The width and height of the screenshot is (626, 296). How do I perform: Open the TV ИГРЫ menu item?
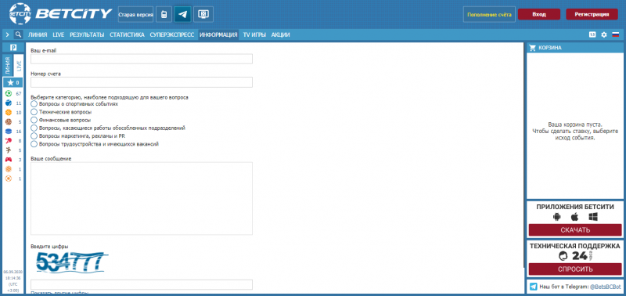(254, 34)
